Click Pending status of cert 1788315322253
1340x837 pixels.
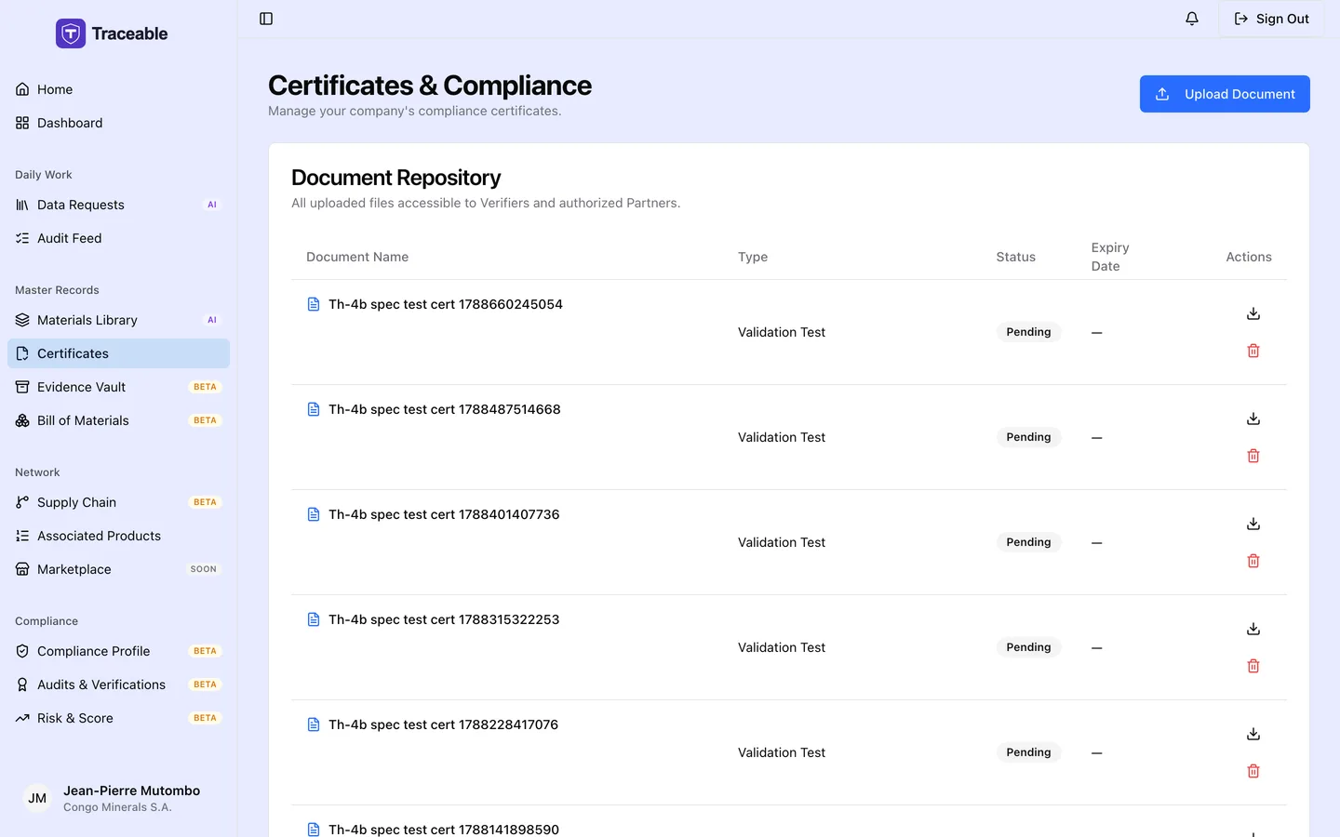pyautogui.click(x=1028, y=647)
